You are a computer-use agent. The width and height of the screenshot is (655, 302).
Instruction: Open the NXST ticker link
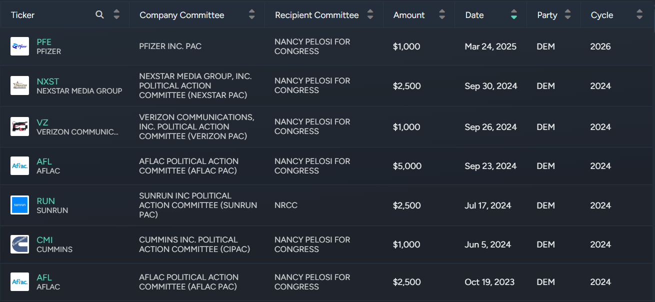(x=47, y=81)
